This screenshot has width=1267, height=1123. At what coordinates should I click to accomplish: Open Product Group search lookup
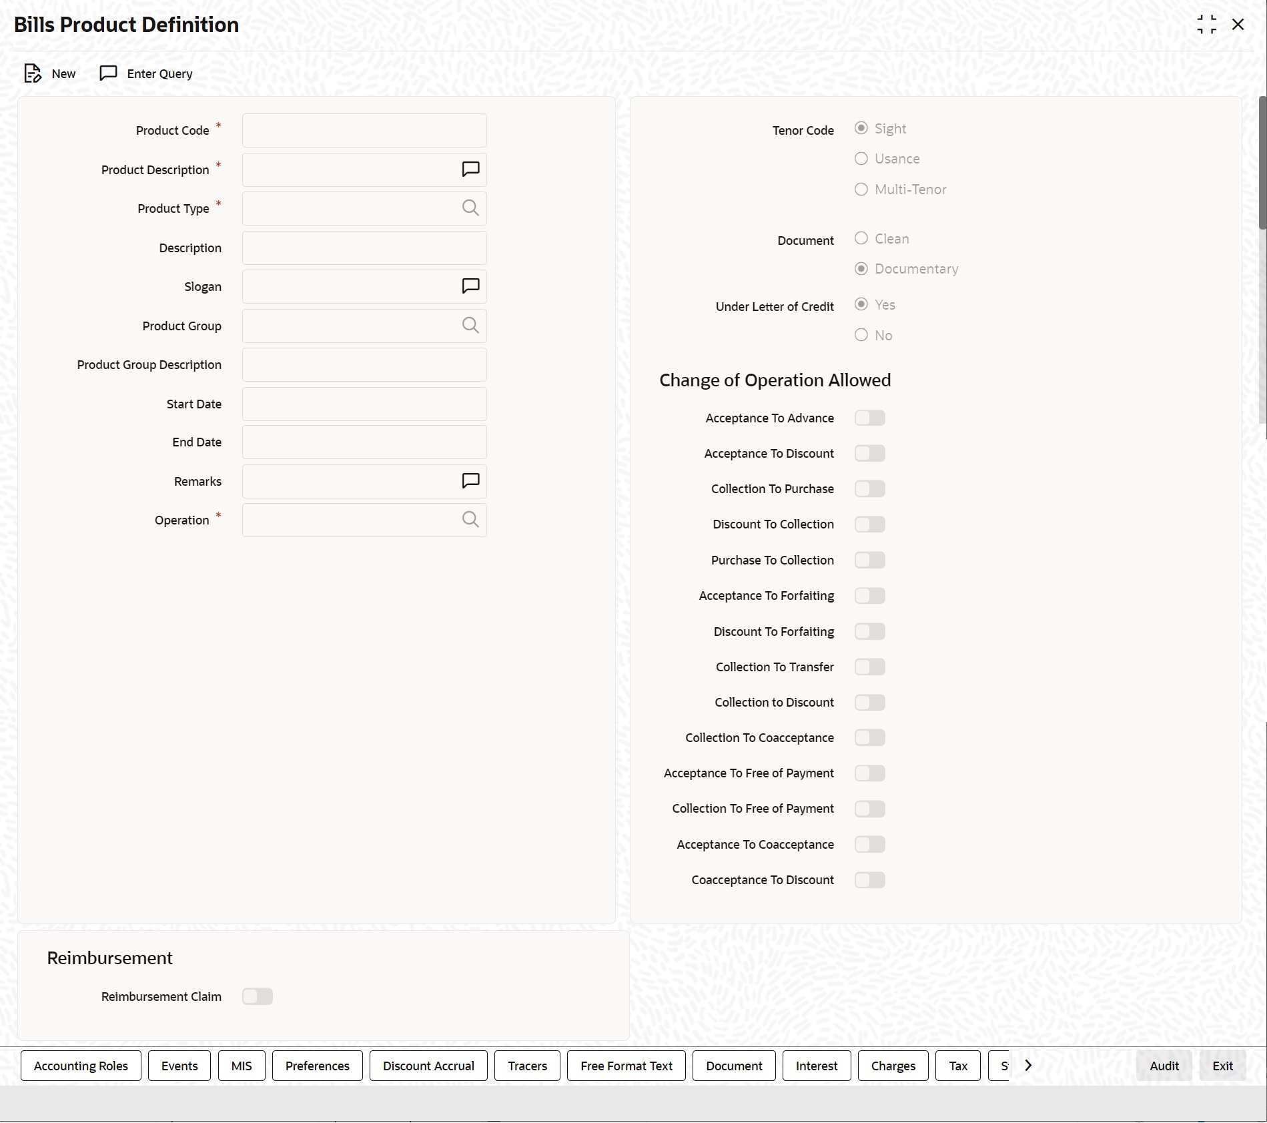pos(470,326)
